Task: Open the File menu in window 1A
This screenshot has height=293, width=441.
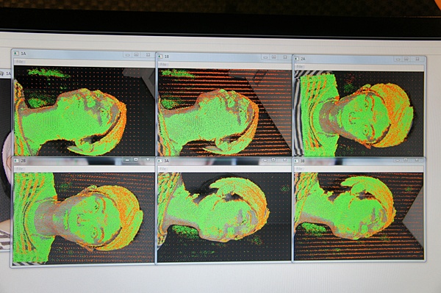Action: pyautogui.click(x=19, y=62)
